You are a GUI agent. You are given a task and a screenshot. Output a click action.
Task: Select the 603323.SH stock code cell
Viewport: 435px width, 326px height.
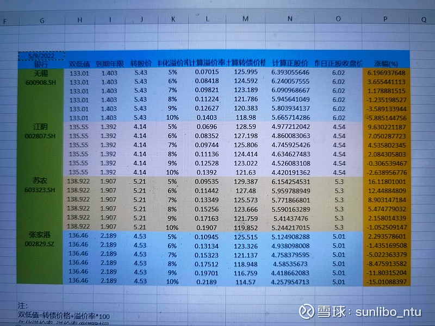40,190
